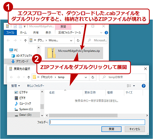The image size is (153, 139).
Task: Click the フォルダー text input field
Action: click(x=97, y=122)
